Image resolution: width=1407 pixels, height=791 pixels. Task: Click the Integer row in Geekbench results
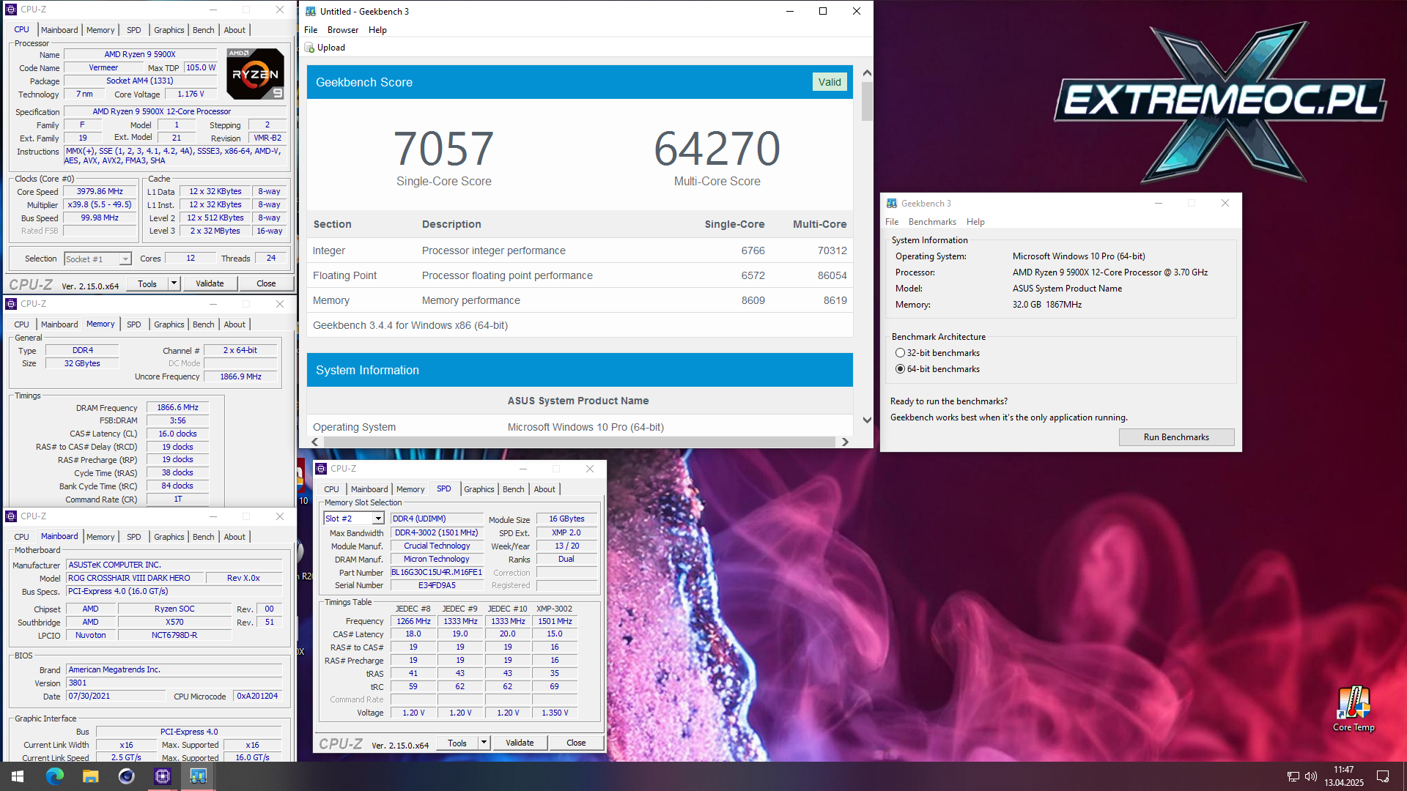pyautogui.click(x=580, y=250)
